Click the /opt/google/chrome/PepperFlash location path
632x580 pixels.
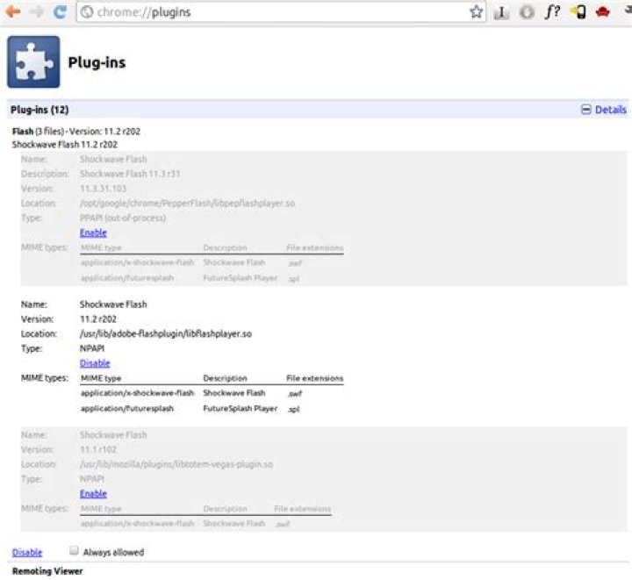pos(187,203)
